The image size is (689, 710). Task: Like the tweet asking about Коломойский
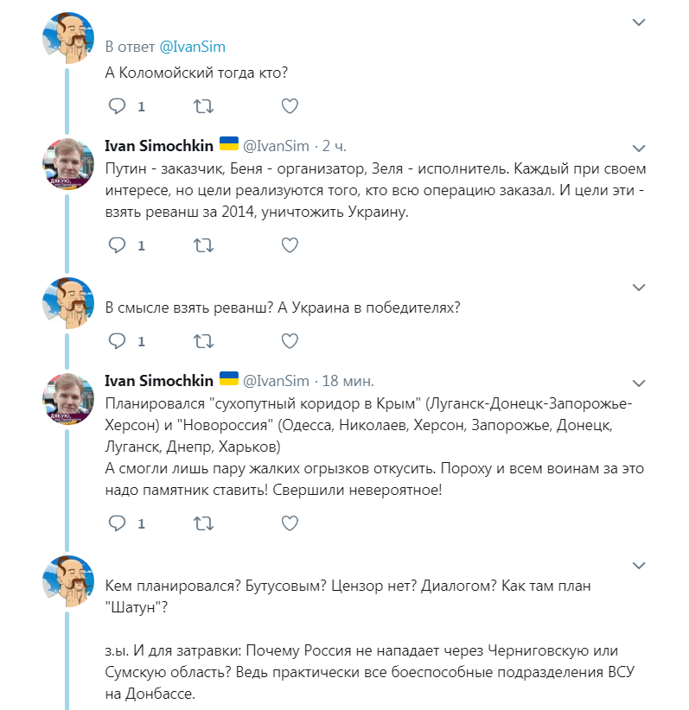(x=290, y=106)
